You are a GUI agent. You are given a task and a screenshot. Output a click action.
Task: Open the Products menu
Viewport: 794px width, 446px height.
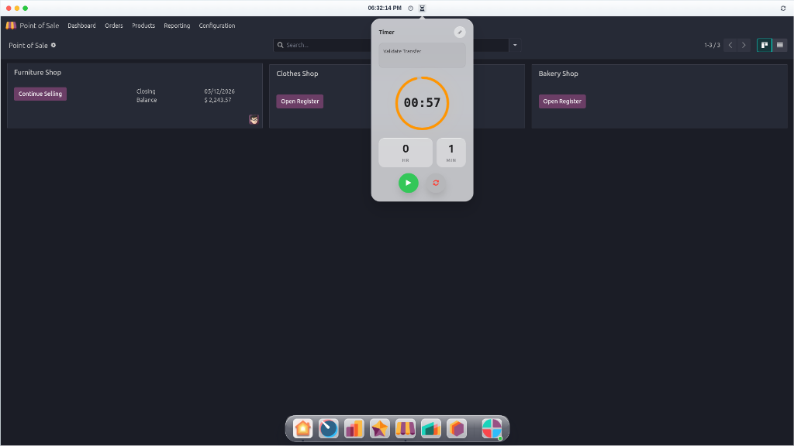pyautogui.click(x=143, y=26)
